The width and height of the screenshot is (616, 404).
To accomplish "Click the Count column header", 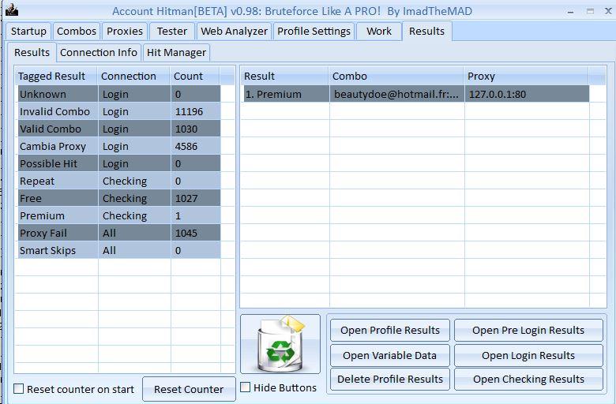I will point(189,76).
